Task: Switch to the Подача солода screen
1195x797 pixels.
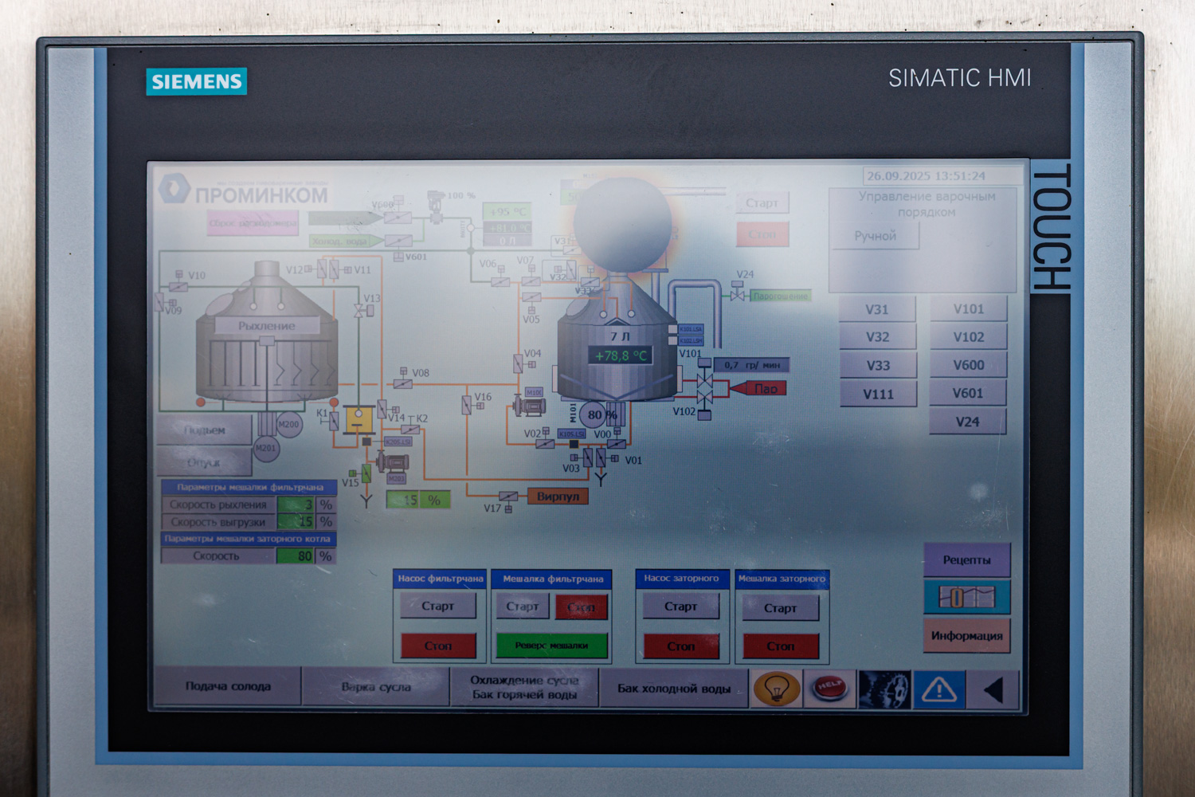Action: click(x=228, y=686)
